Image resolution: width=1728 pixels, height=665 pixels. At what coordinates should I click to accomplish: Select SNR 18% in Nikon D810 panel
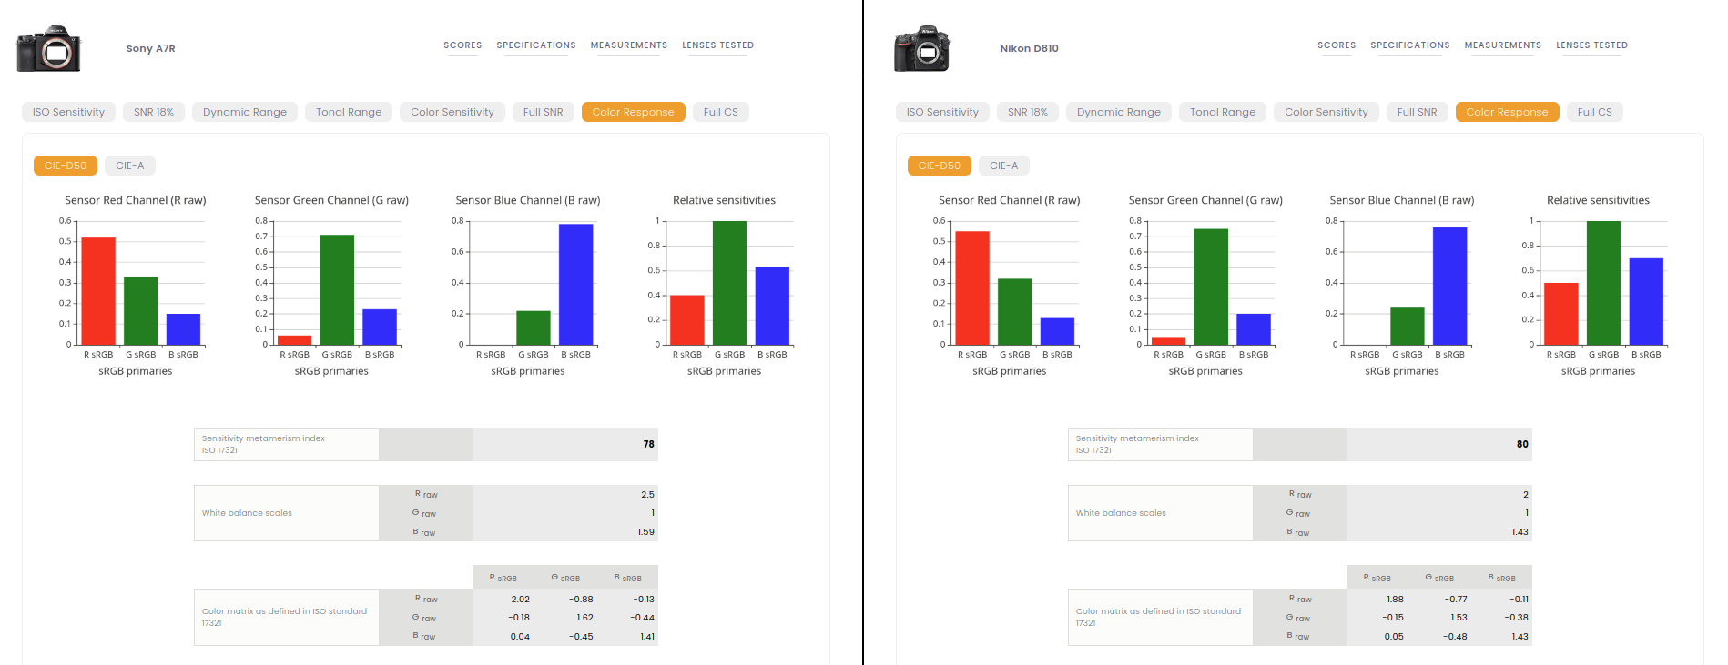tap(1027, 112)
